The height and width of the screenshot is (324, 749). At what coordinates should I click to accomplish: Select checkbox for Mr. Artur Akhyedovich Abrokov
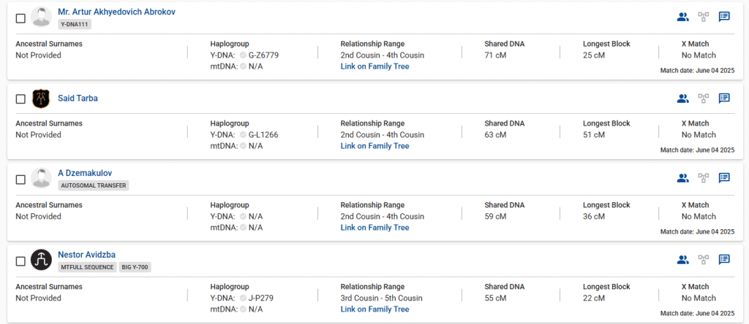(20, 18)
